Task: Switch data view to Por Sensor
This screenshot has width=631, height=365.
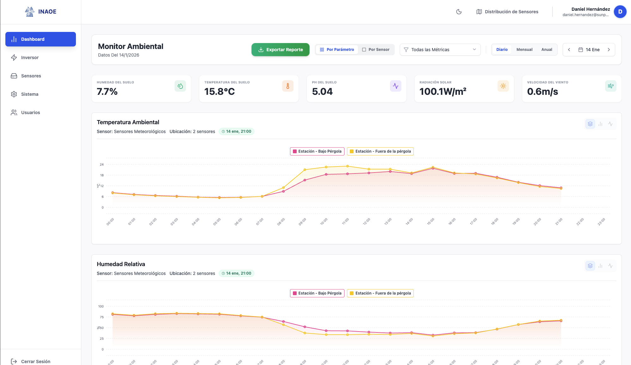Action: [x=376, y=49]
